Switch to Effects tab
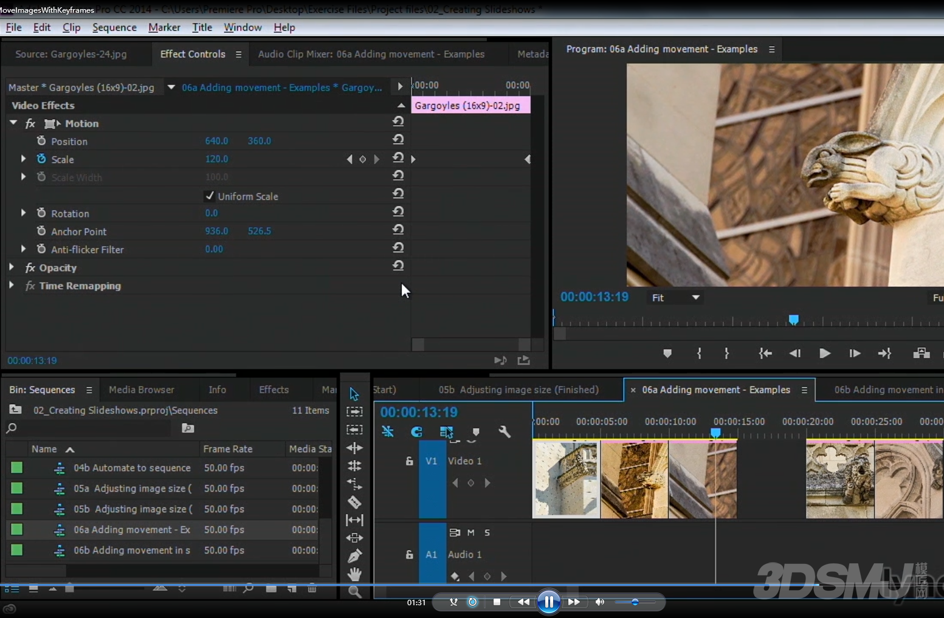Screen dimensions: 944x618 [x=274, y=390]
